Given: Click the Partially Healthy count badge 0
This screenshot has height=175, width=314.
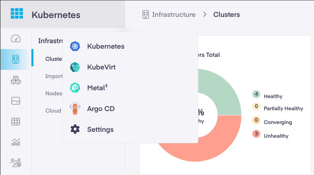Looking at the screenshot, I should 256,106.
